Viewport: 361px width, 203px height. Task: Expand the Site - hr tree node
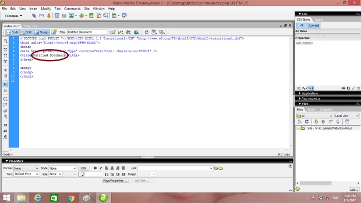[x=298, y=128]
